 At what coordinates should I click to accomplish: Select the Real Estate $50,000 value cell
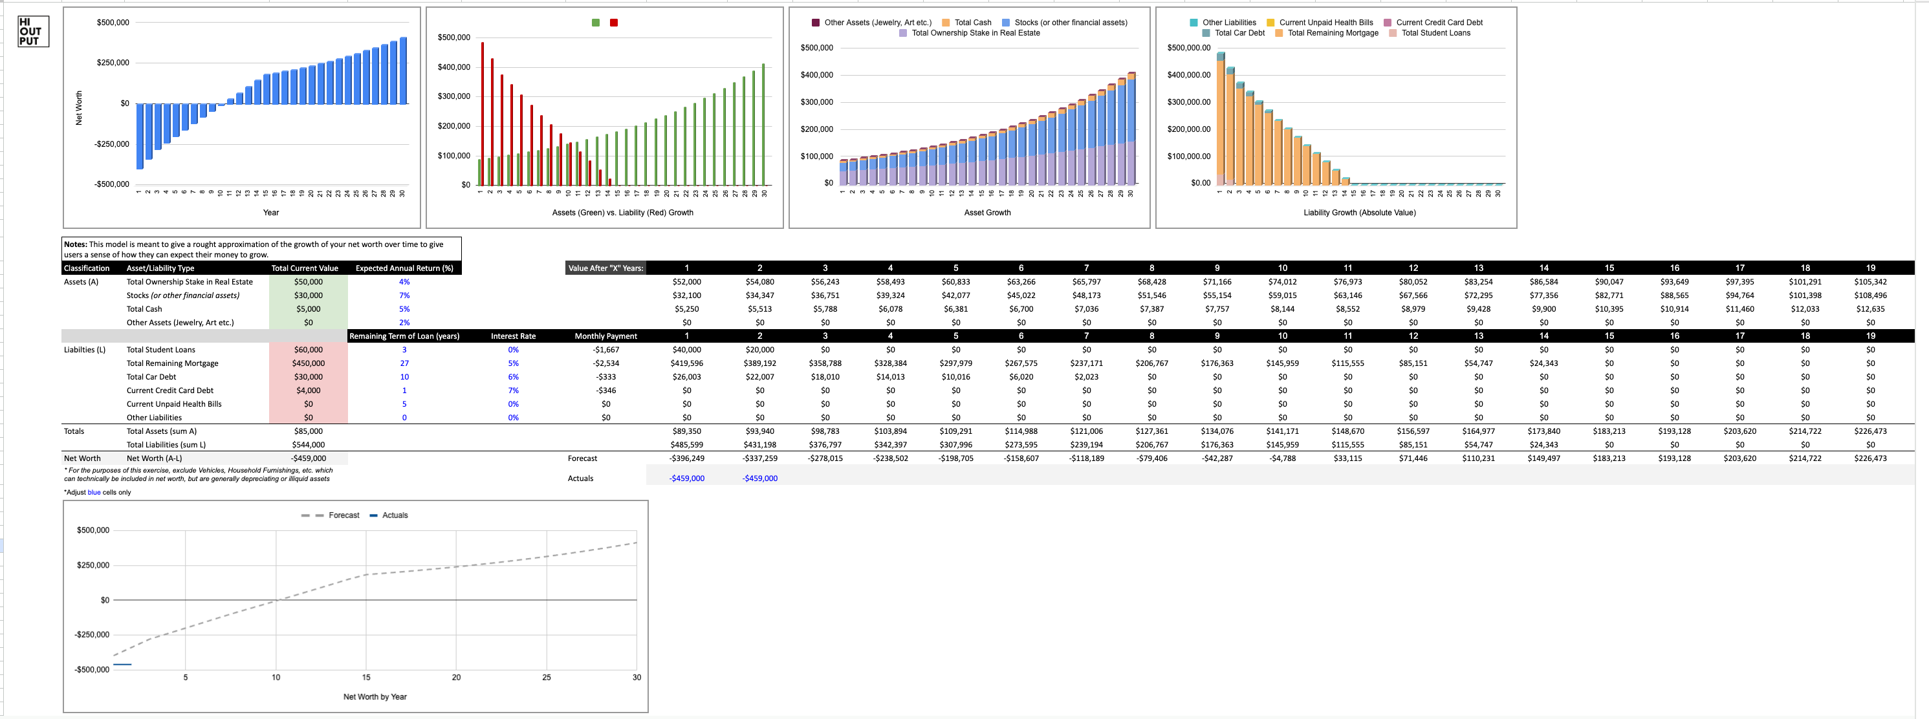click(x=308, y=282)
